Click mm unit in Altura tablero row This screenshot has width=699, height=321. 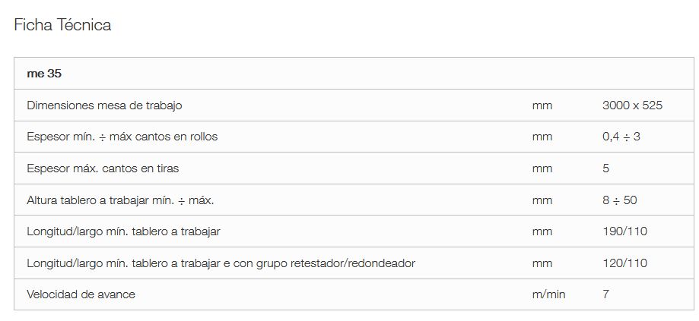pos(542,200)
